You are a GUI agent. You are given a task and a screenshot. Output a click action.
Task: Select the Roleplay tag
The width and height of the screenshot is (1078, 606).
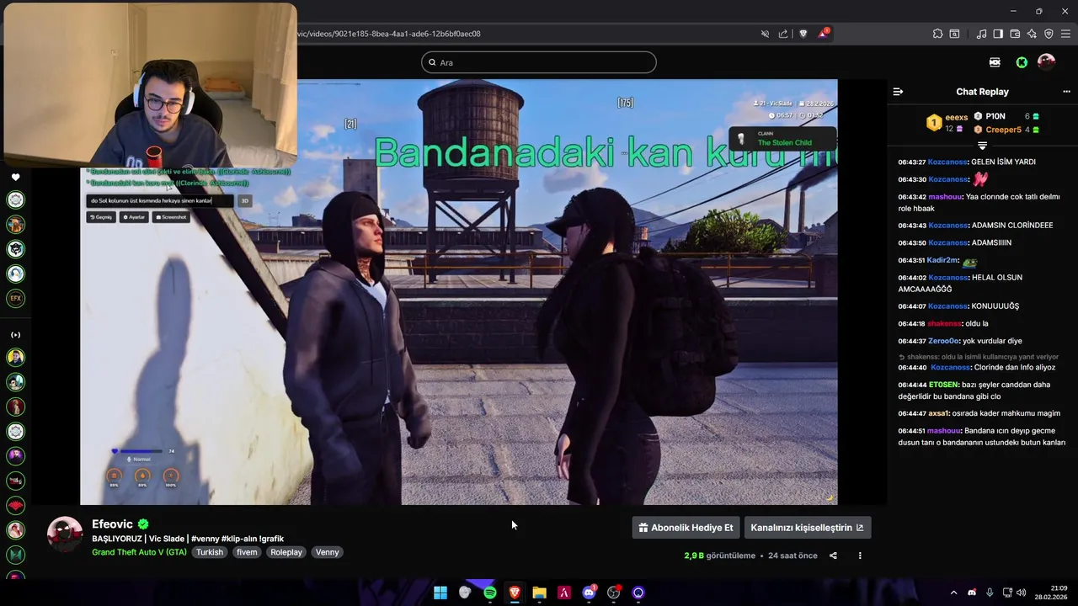click(x=286, y=552)
